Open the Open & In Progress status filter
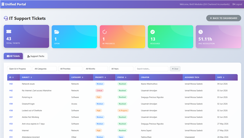 tap(19, 69)
